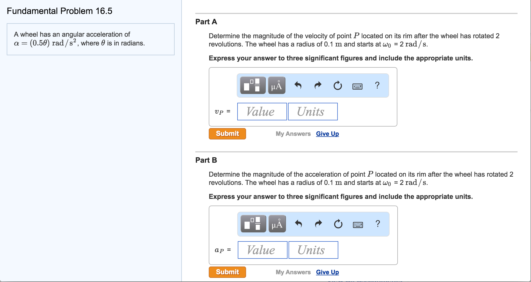Open the template palette icon in Part B
531x282 pixels.
[x=253, y=224]
